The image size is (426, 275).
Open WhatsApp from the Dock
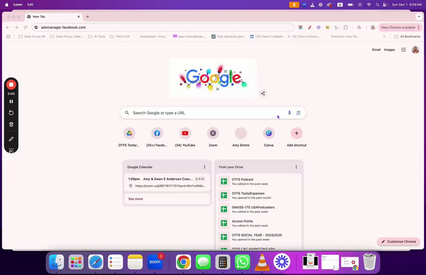point(242,262)
